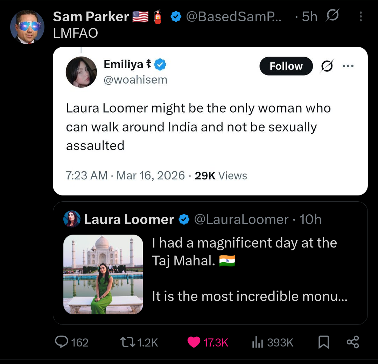Click Emiliya's profile avatar
The width and height of the screenshot is (378, 364).
(x=81, y=72)
